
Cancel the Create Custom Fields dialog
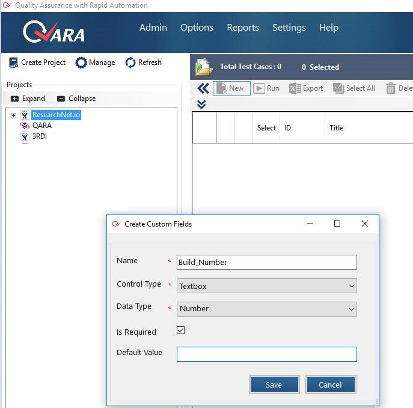pos(330,385)
